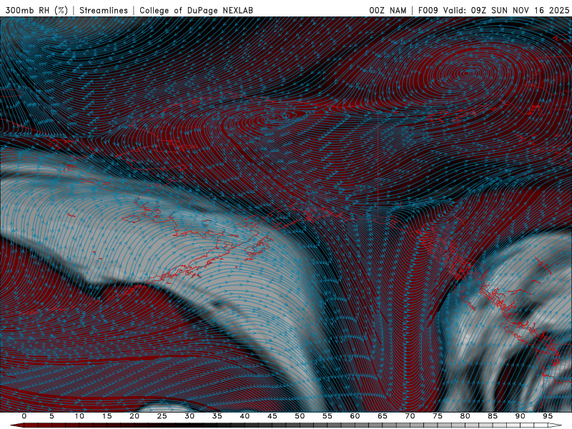Select the 55 label on the colorbar
This screenshot has height=429, width=572.
[x=327, y=416]
